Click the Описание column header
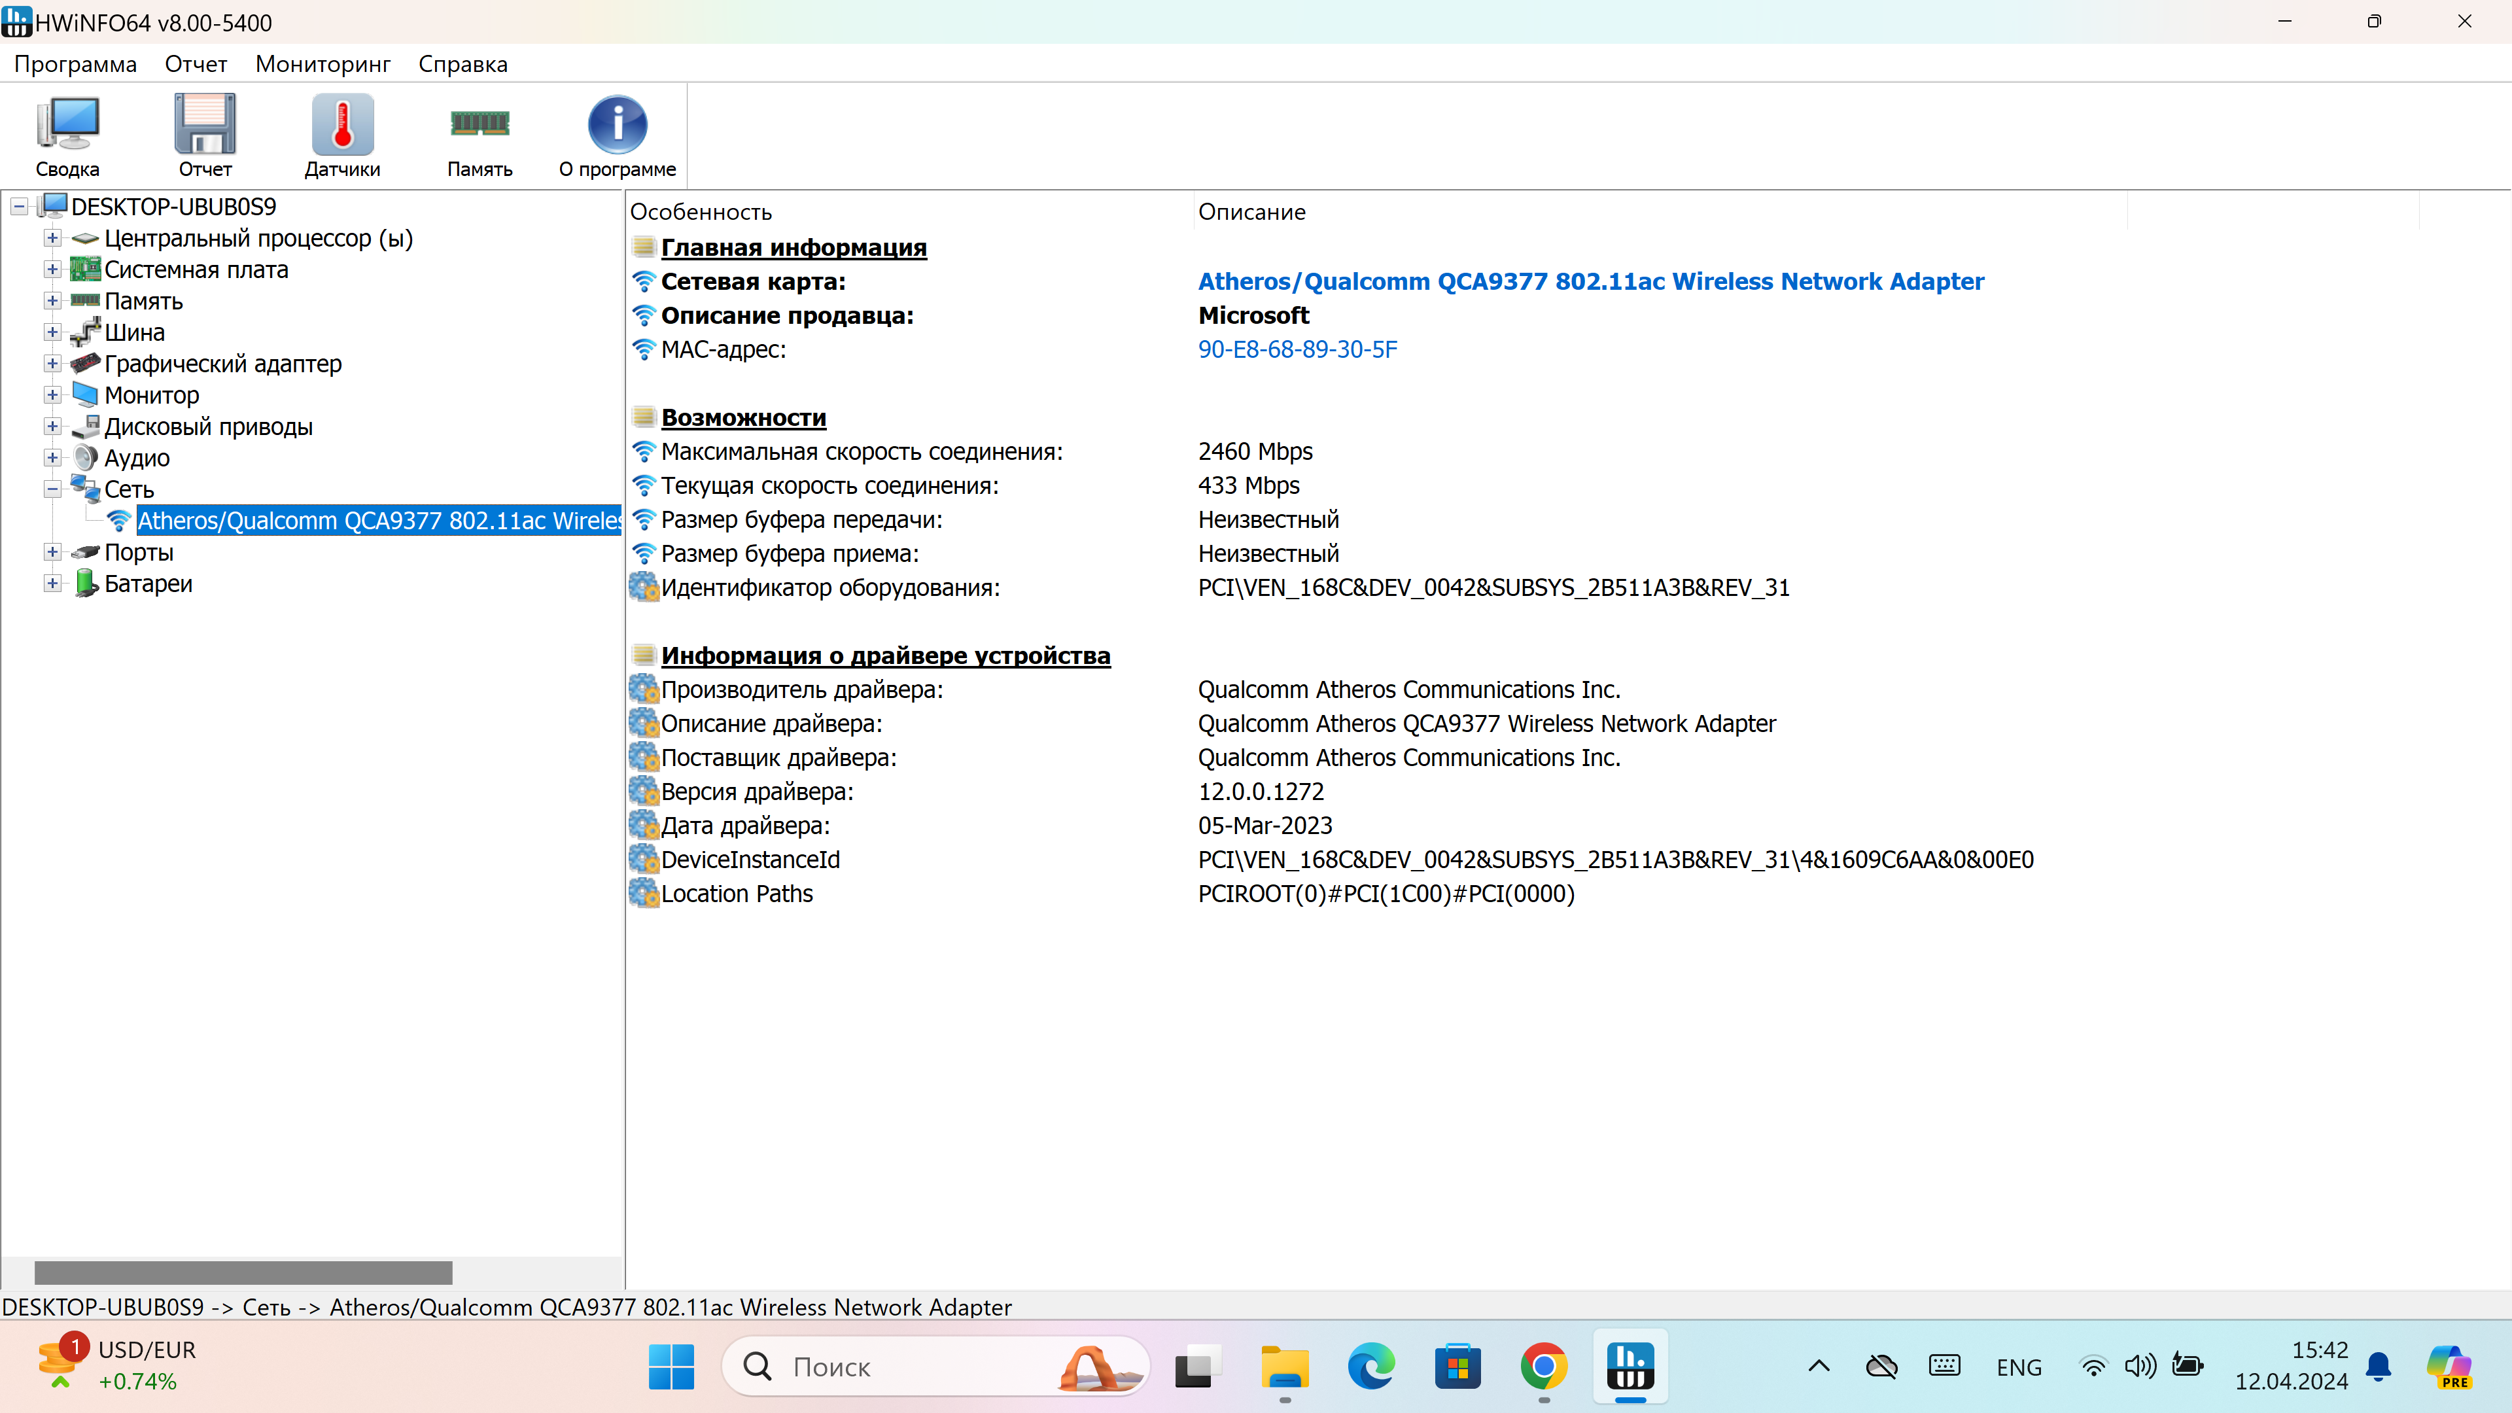 1251,213
